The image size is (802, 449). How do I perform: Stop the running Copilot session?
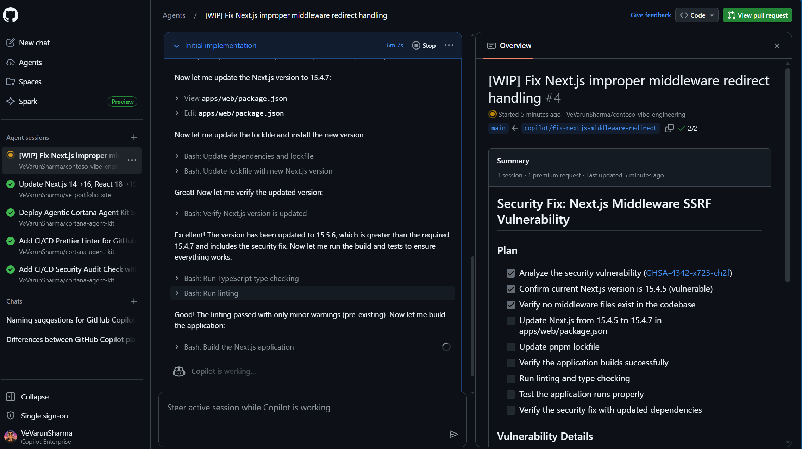[x=424, y=45]
